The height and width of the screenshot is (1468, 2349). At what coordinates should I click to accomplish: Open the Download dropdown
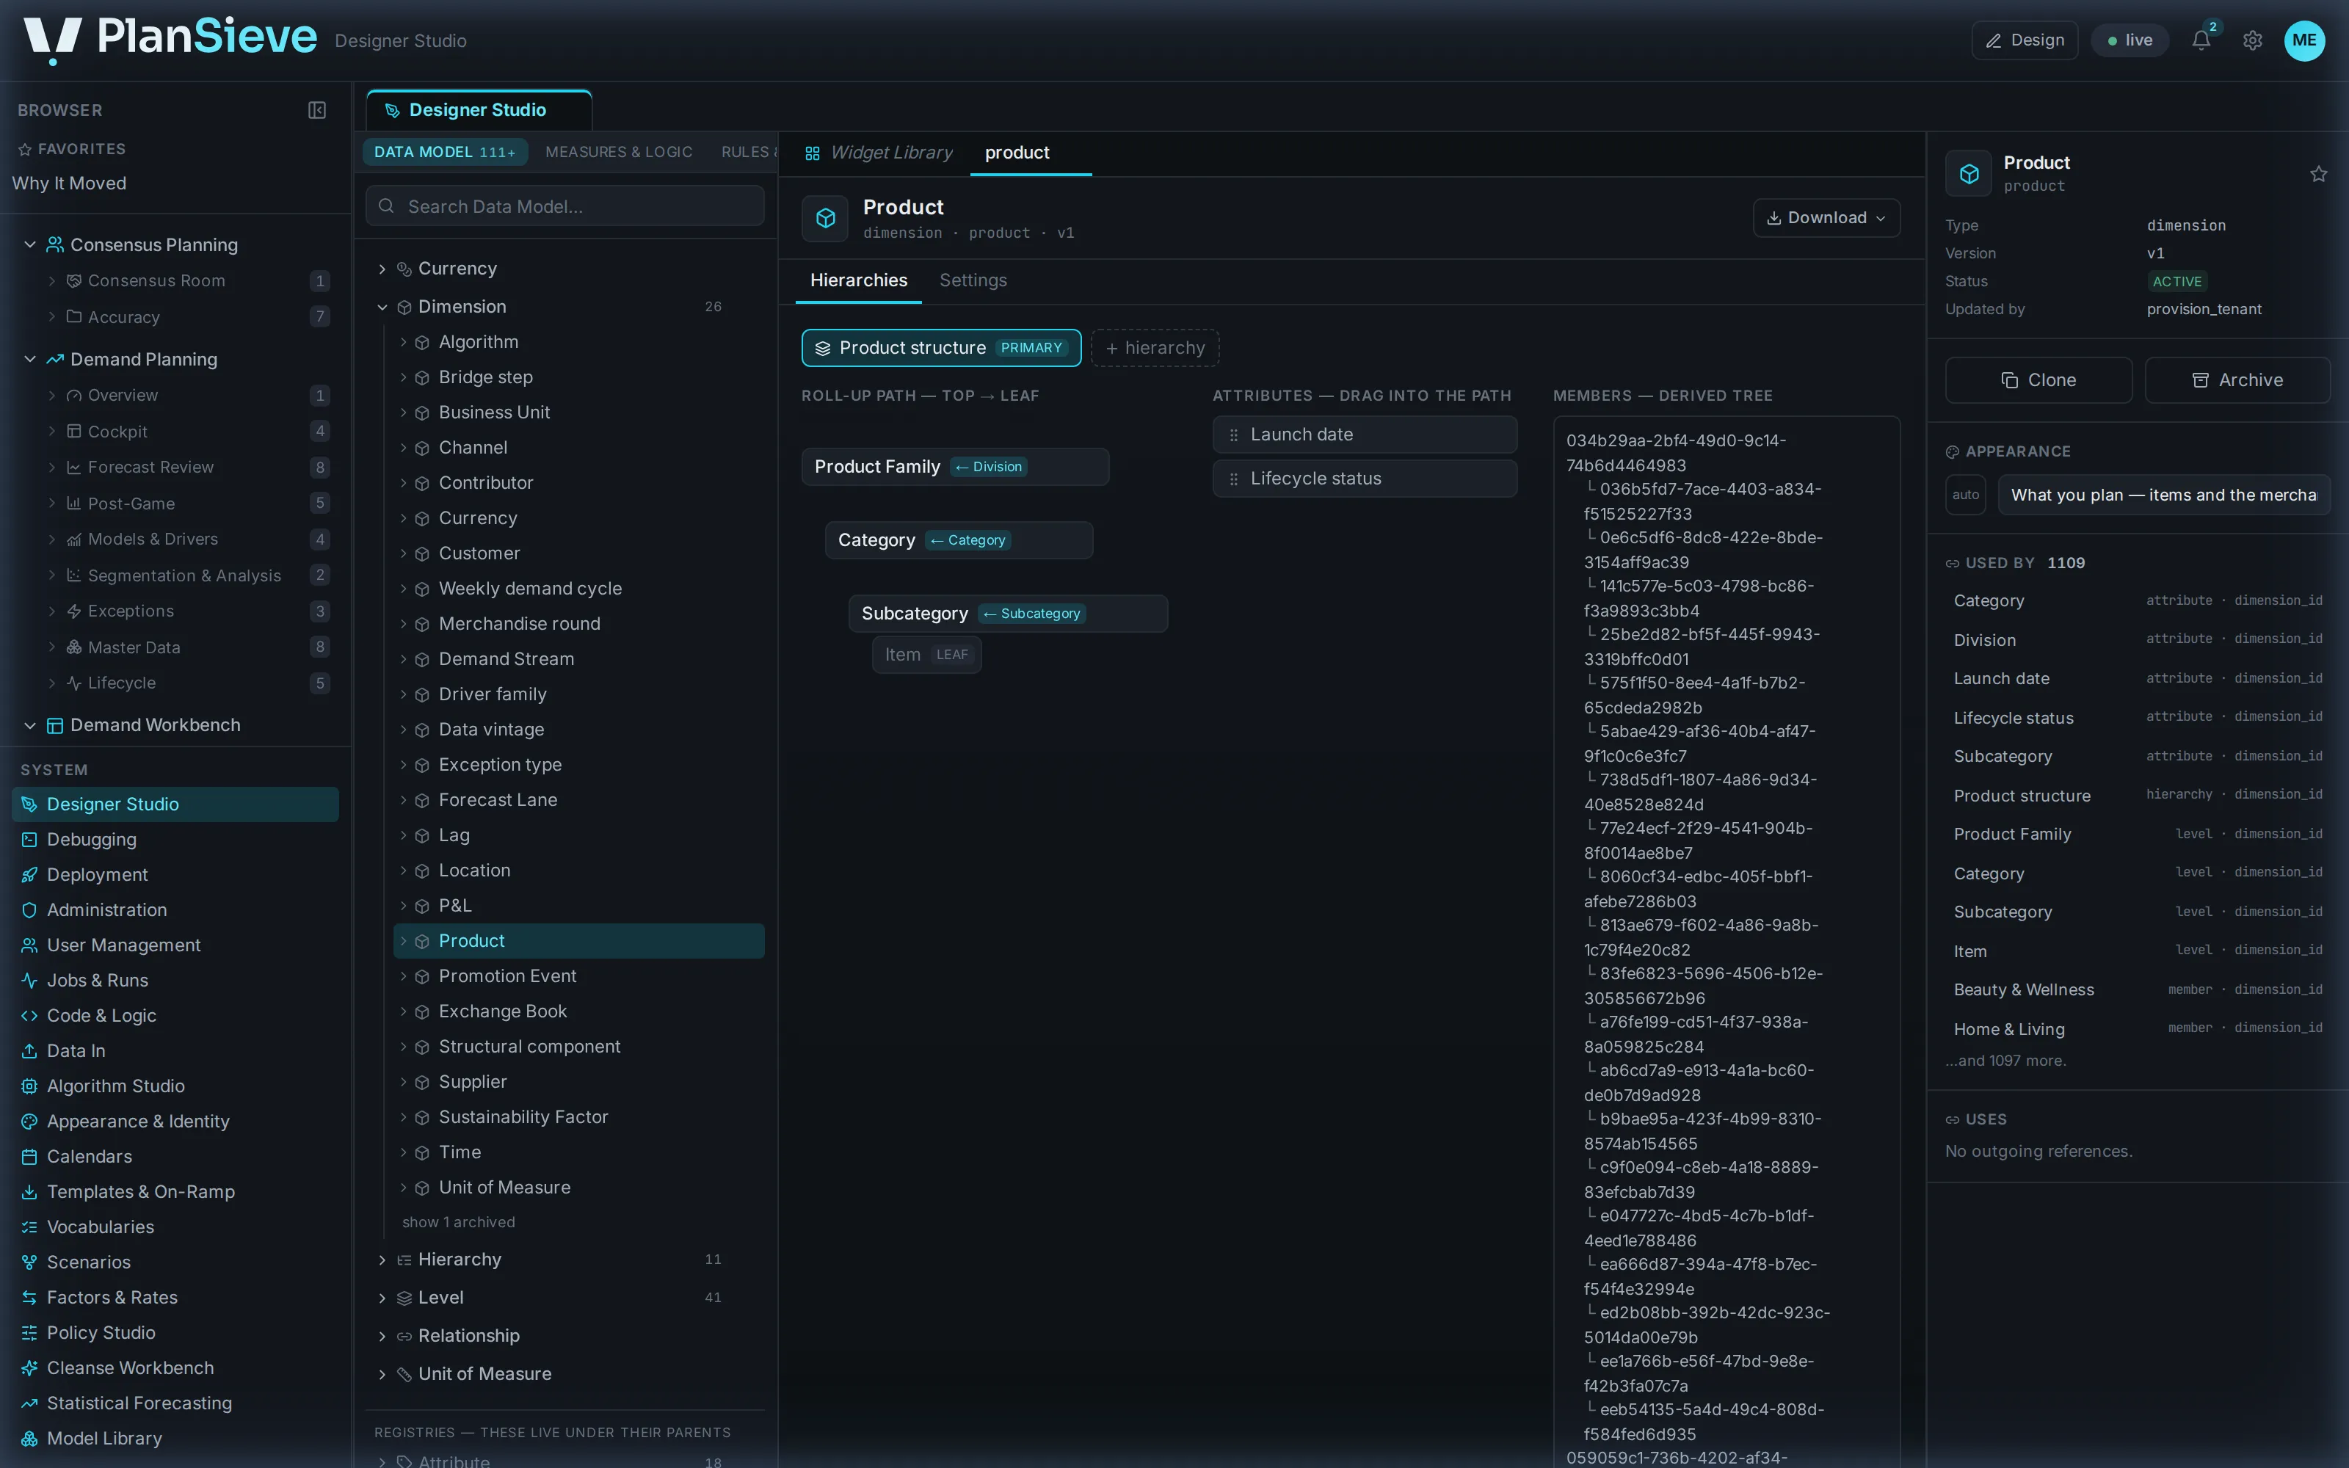tap(1826, 217)
